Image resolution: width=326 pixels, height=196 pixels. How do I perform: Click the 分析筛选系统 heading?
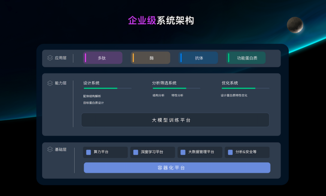tap(164, 83)
